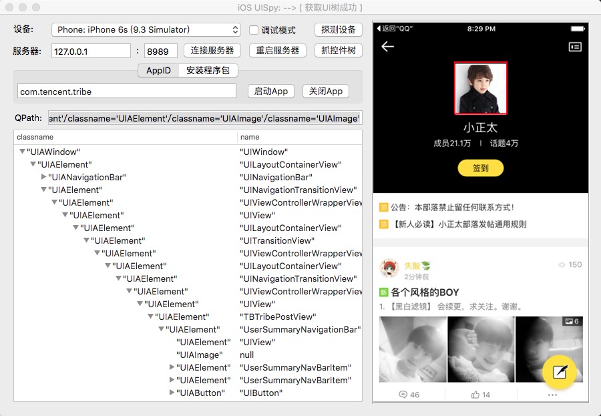Tap the yellow 签到 check-in button

pos(481,168)
